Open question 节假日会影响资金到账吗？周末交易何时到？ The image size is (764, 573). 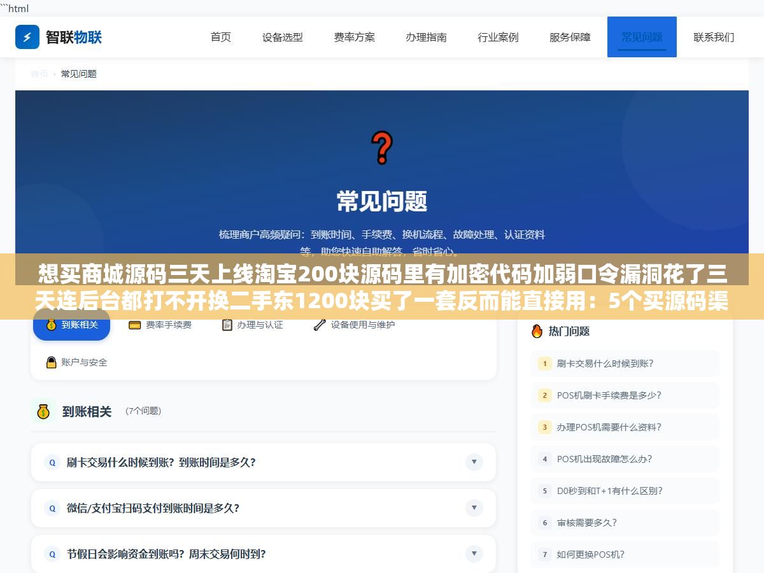(264, 554)
